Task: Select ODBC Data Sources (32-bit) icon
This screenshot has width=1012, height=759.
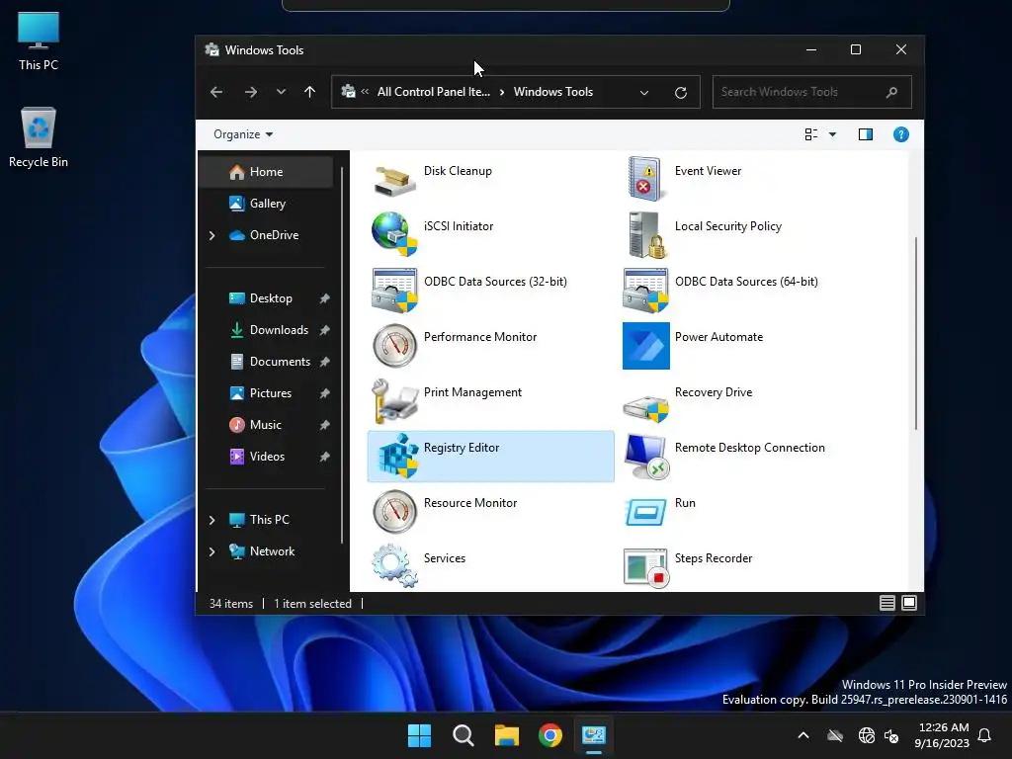Action: coord(394,291)
